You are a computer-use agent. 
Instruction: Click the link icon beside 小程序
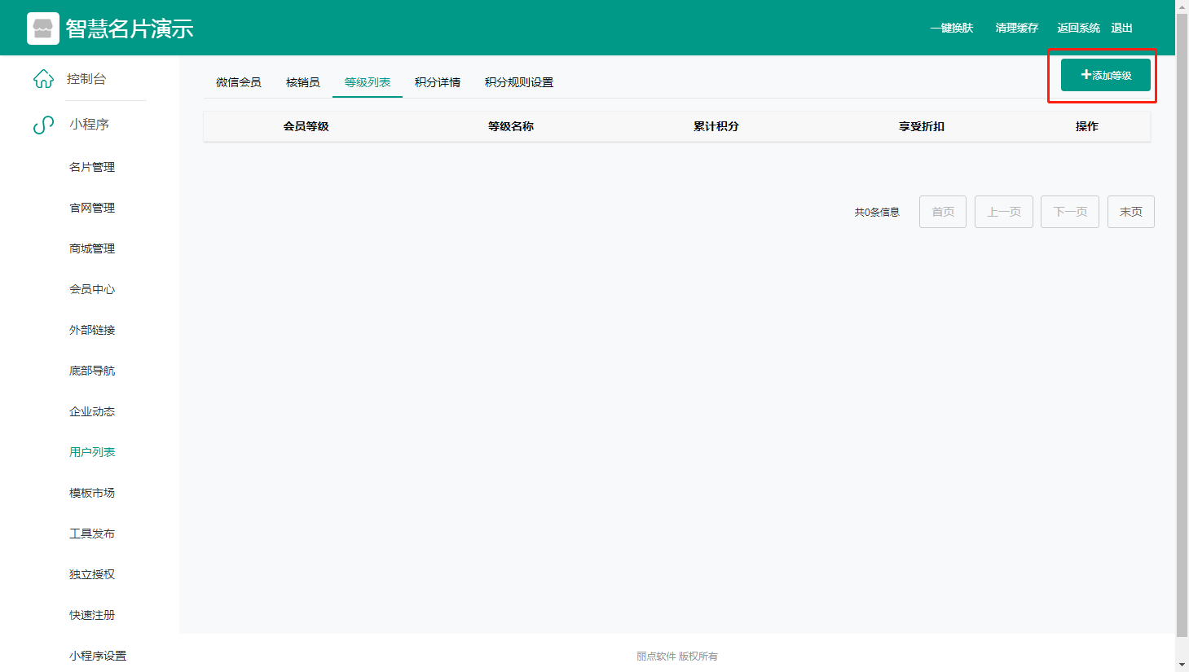click(x=43, y=125)
